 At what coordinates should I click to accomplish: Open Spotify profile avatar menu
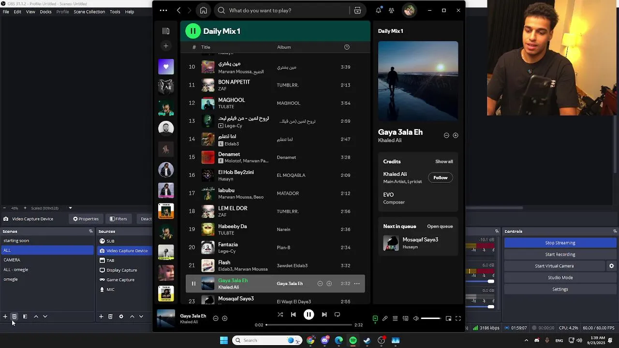click(409, 10)
